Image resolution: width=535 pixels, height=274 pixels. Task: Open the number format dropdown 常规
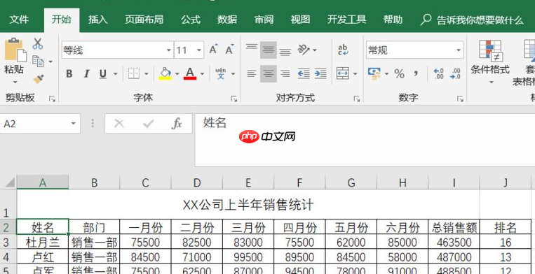tap(459, 50)
